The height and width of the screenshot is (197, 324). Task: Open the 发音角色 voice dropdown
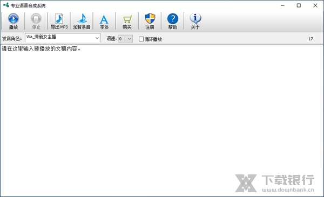tap(63, 38)
